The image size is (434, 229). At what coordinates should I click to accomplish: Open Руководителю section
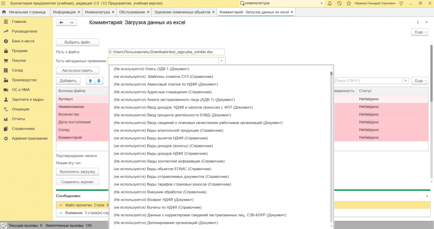(25, 31)
